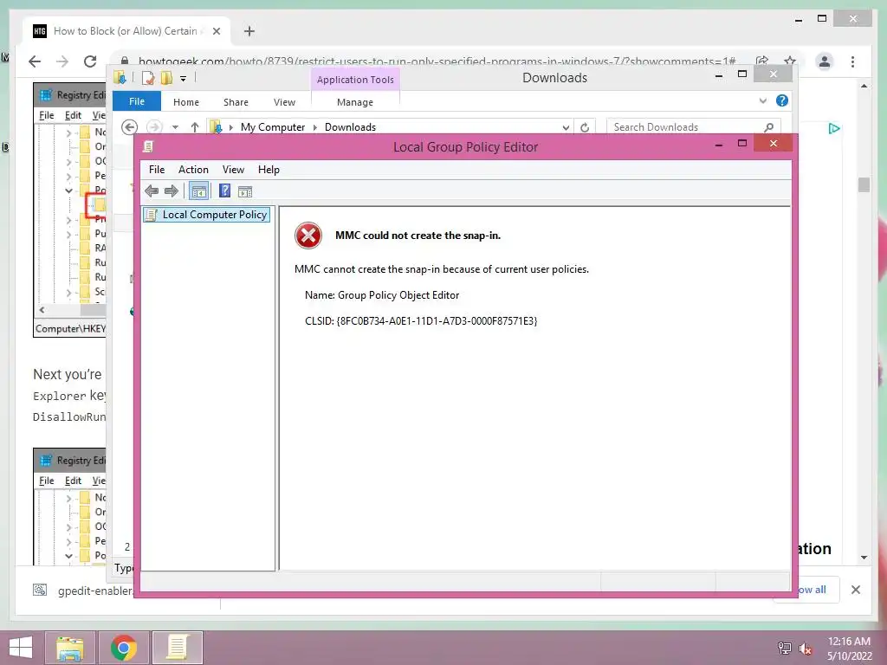Expand address bar history dropdown in Downloads
Image resolution: width=887 pixels, height=665 pixels.
[566, 128]
